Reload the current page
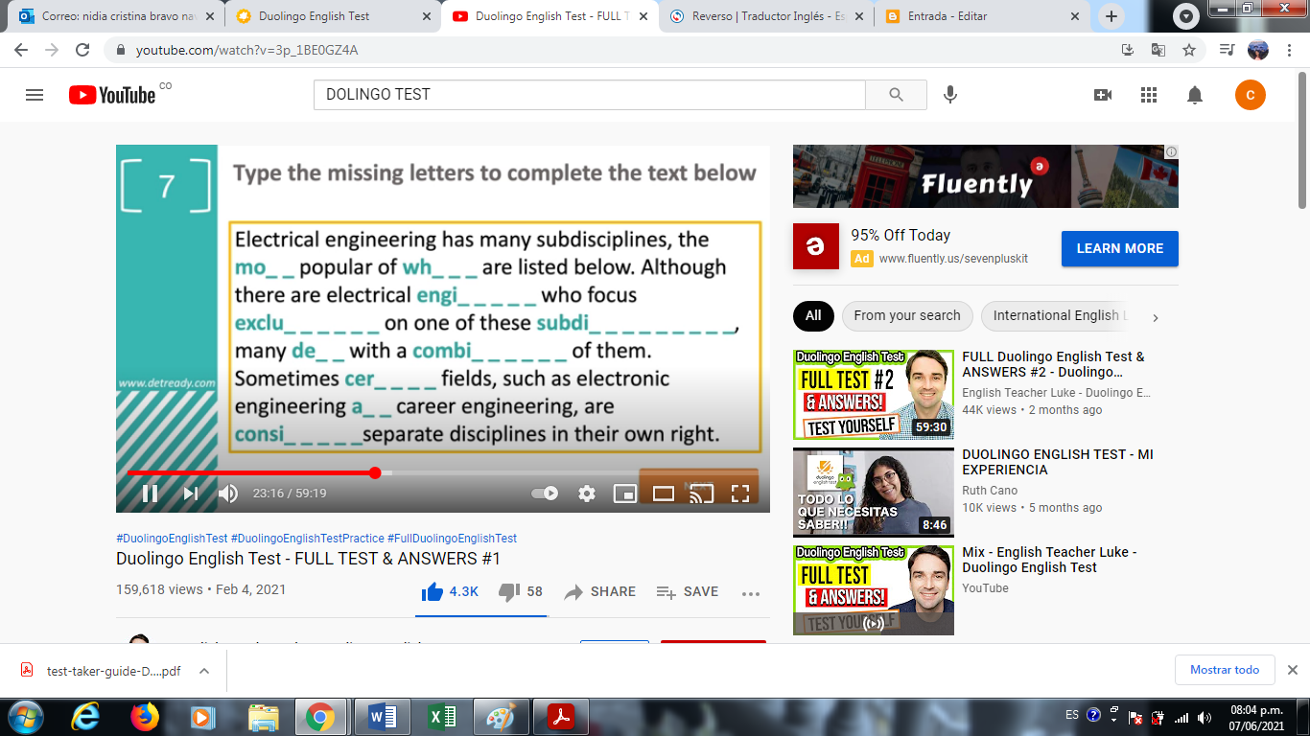The image size is (1310, 736). pyautogui.click(x=82, y=50)
